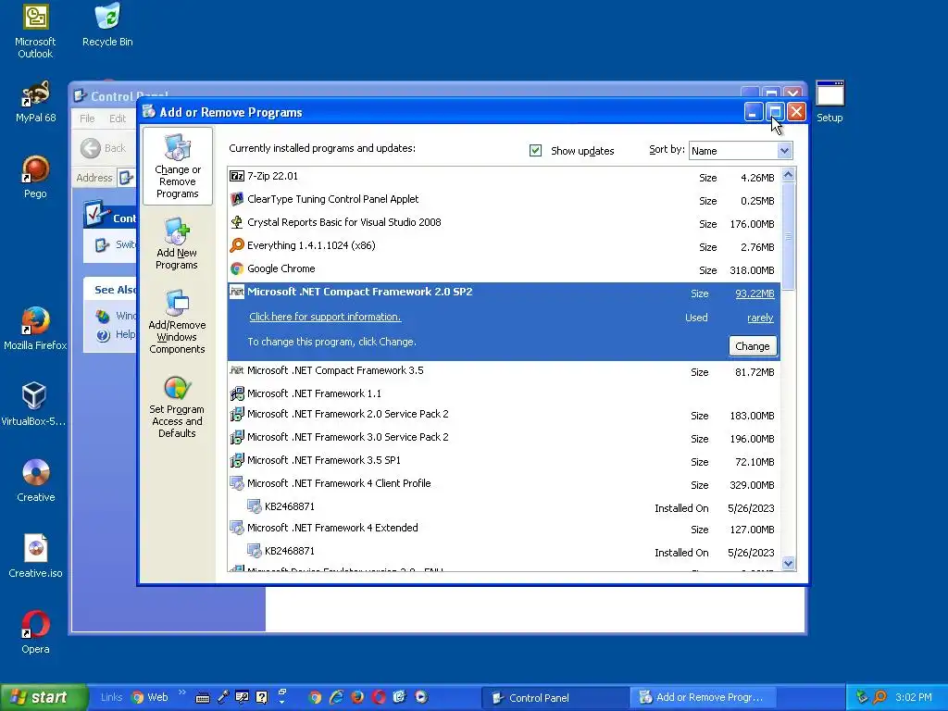Click here for support information link

coord(325,317)
